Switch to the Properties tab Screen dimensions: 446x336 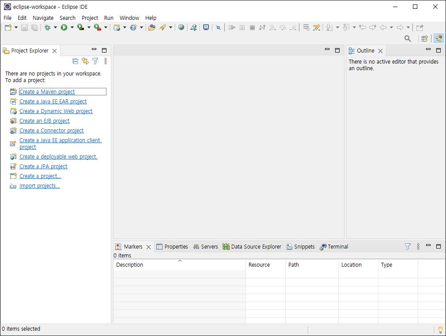tap(172, 247)
